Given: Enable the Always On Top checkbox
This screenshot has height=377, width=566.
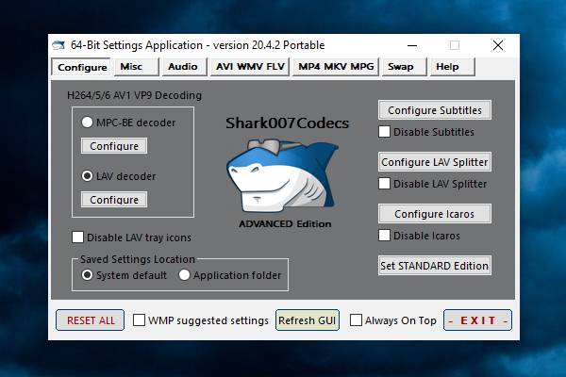Looking at the screenshot, I should [x=357, y=320].
